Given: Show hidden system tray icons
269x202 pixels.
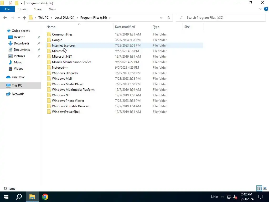Looking at the screenshot, I should coord(222,197).
